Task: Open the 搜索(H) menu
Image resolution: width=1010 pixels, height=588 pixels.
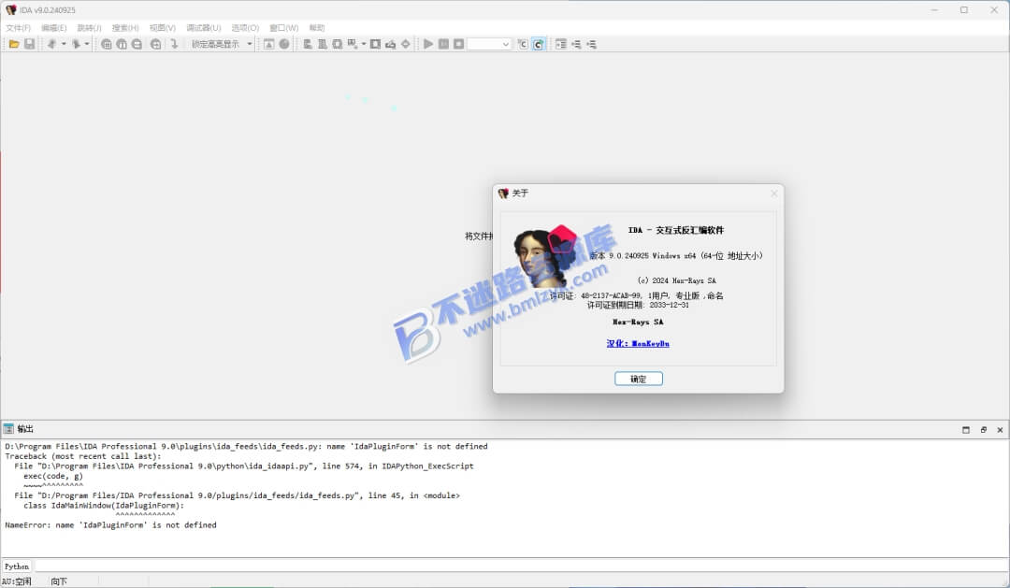Action: click(x=125, y=28)
